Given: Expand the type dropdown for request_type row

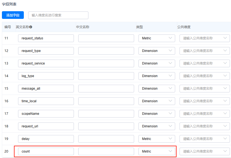Looking at the screenshot, I should tap(157, 51).
